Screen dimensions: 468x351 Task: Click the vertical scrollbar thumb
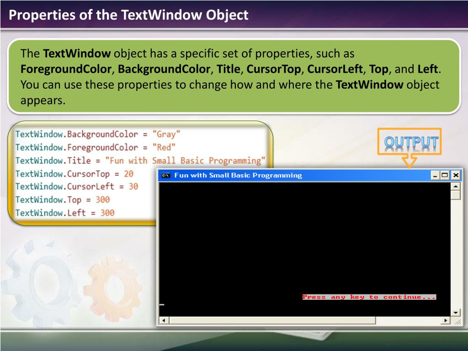456,195
